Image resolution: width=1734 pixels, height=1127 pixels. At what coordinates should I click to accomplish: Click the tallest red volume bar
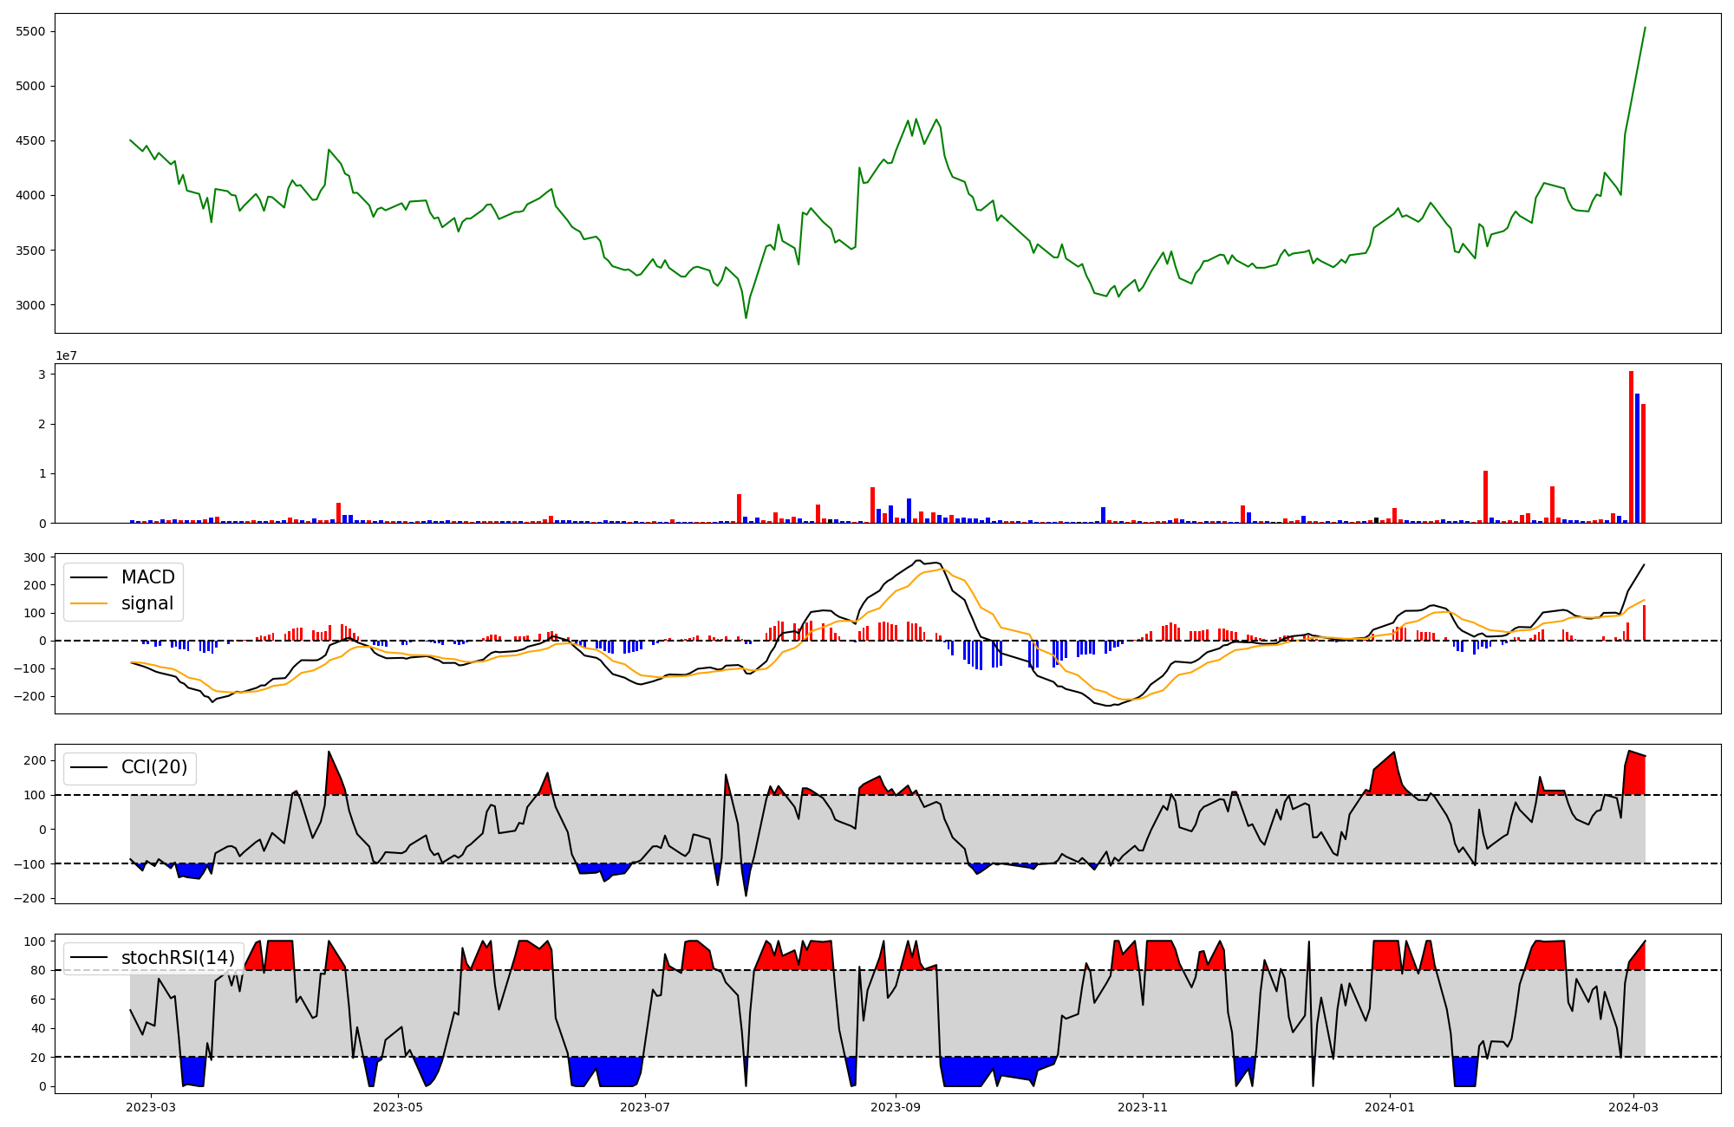1631,447
